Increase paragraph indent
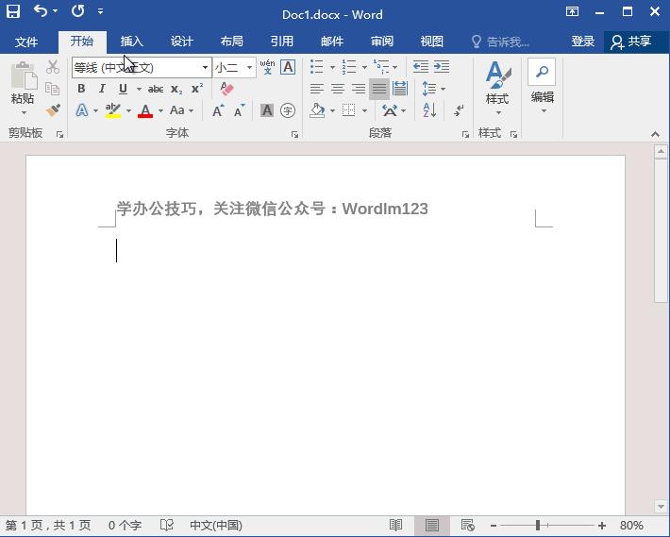 [x=442, y=67]
